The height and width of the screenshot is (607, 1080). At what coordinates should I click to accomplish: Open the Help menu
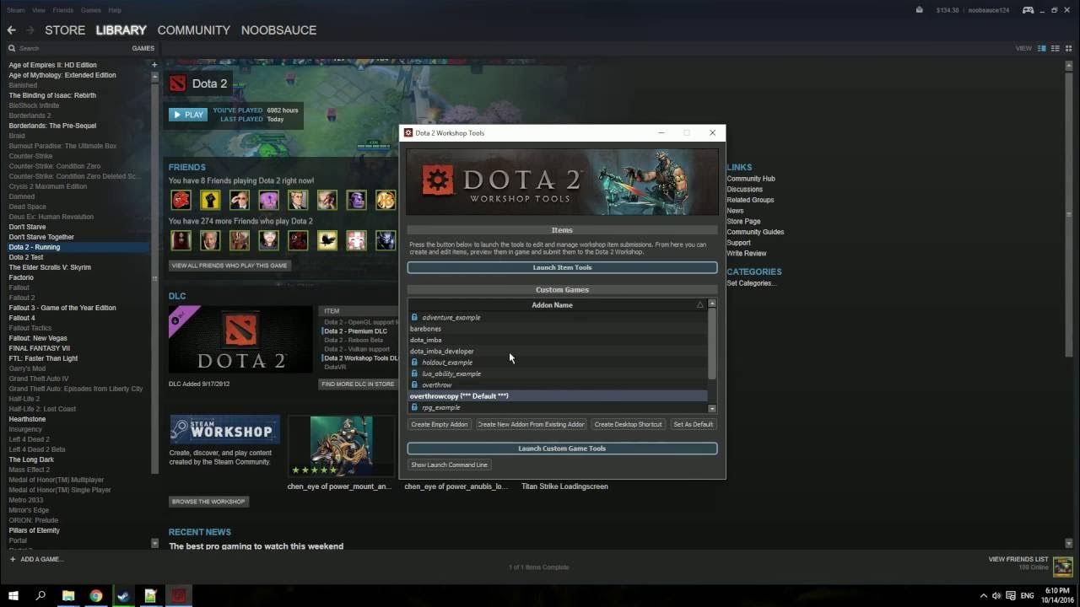tap(115, 10)
